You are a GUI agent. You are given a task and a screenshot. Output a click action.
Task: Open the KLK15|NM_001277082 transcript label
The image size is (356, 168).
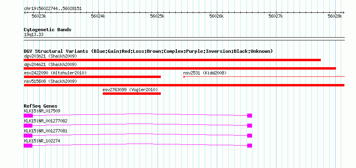click(46, 121)
